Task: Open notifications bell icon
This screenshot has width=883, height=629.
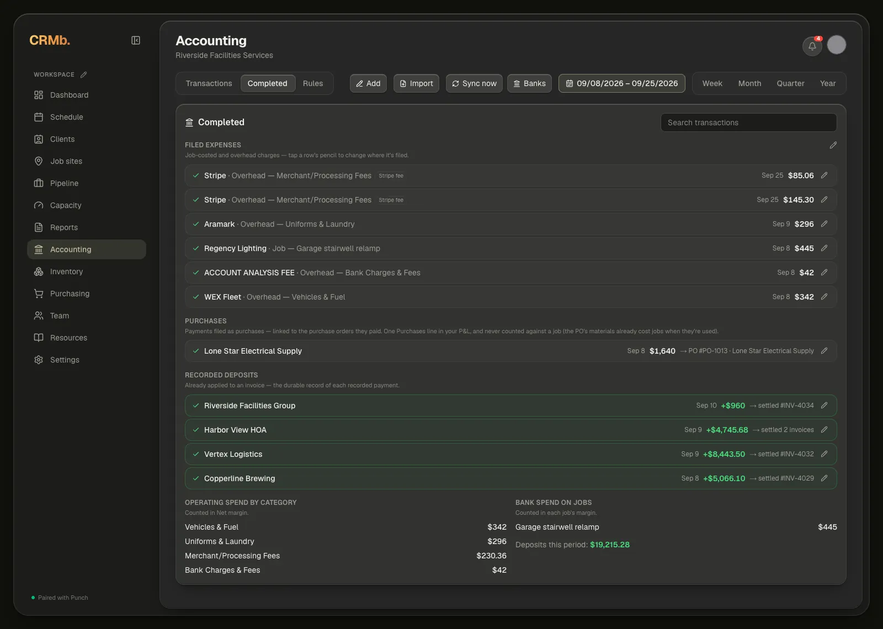Action: (x=812, y=46)
